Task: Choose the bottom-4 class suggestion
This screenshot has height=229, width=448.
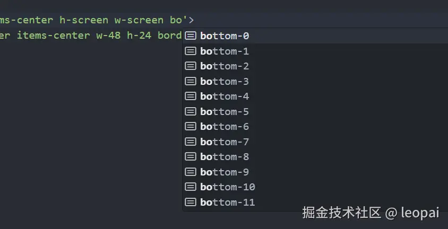Action: click(x=225, y=96)
